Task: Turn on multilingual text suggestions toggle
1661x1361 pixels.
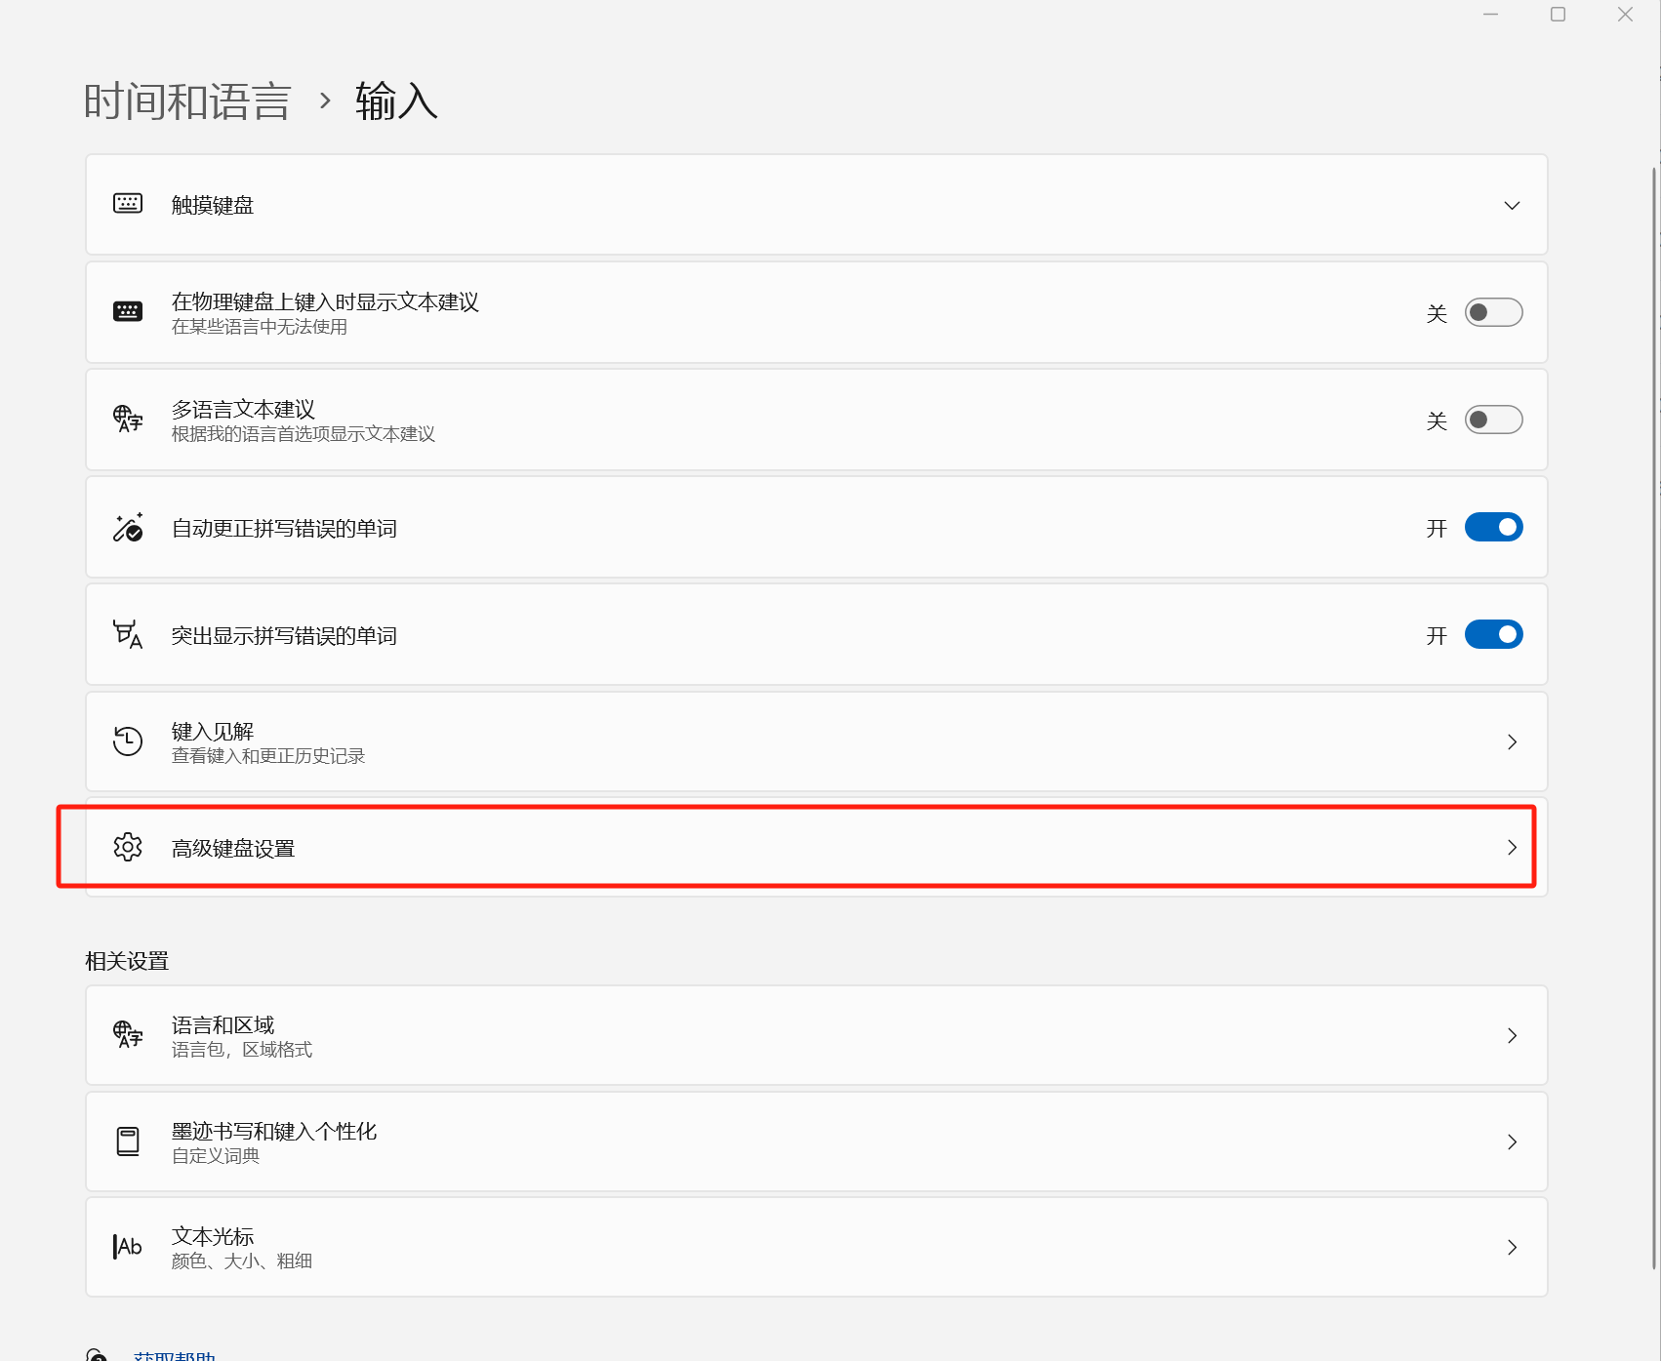Action: pyautogui.click(x=1492, y=420)
